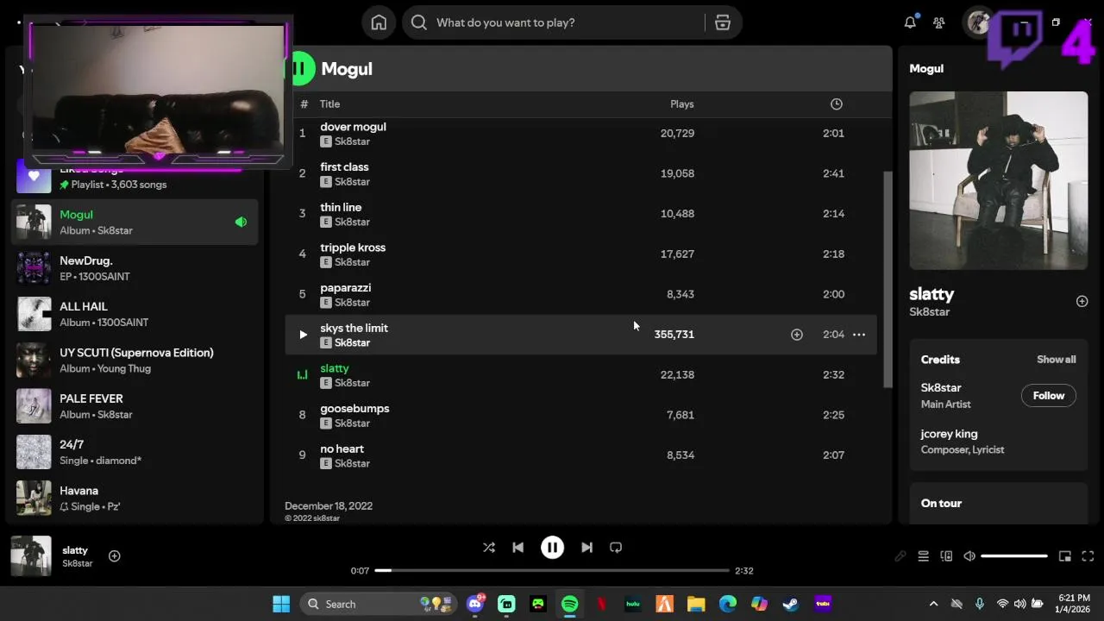The image size is (1104, 621).
Task: Open slatty title in Now Playing panel
Action: coord(931,294)
